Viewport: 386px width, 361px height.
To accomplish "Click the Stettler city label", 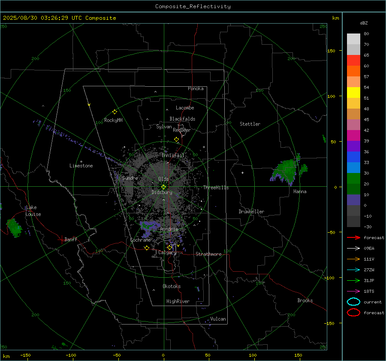I will [250, 124].
